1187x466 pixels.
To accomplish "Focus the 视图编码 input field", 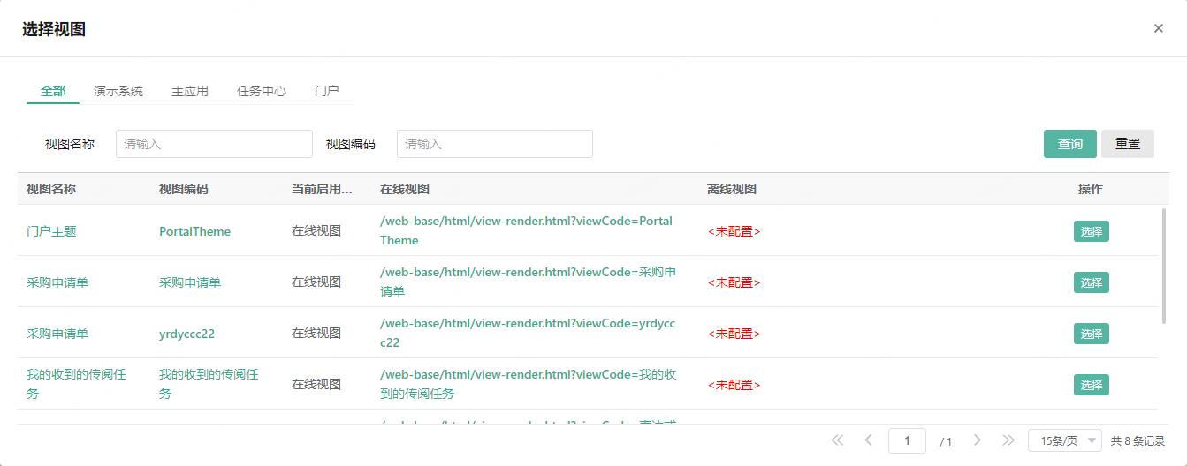I will pyautogui.click(x=495, y=144).
